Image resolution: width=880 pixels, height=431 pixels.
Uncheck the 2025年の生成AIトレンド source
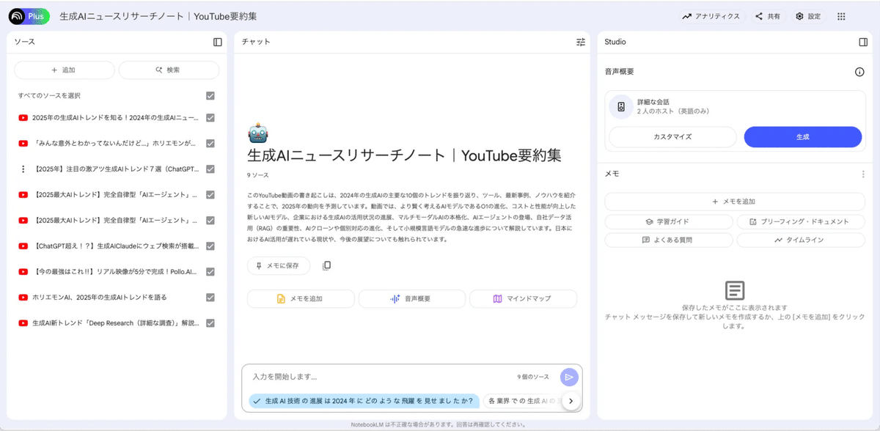pyautogui.click(x=209, y=117)
